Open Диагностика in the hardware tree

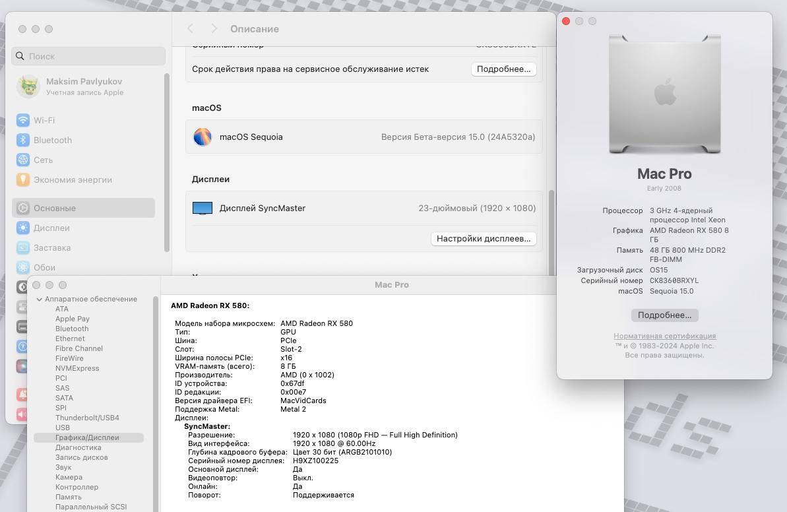[79, 447]
